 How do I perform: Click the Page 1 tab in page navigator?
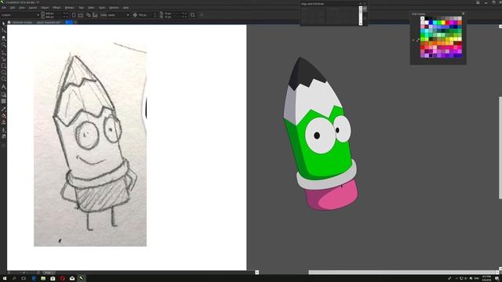pyautogui.click(x=49, y=273)
